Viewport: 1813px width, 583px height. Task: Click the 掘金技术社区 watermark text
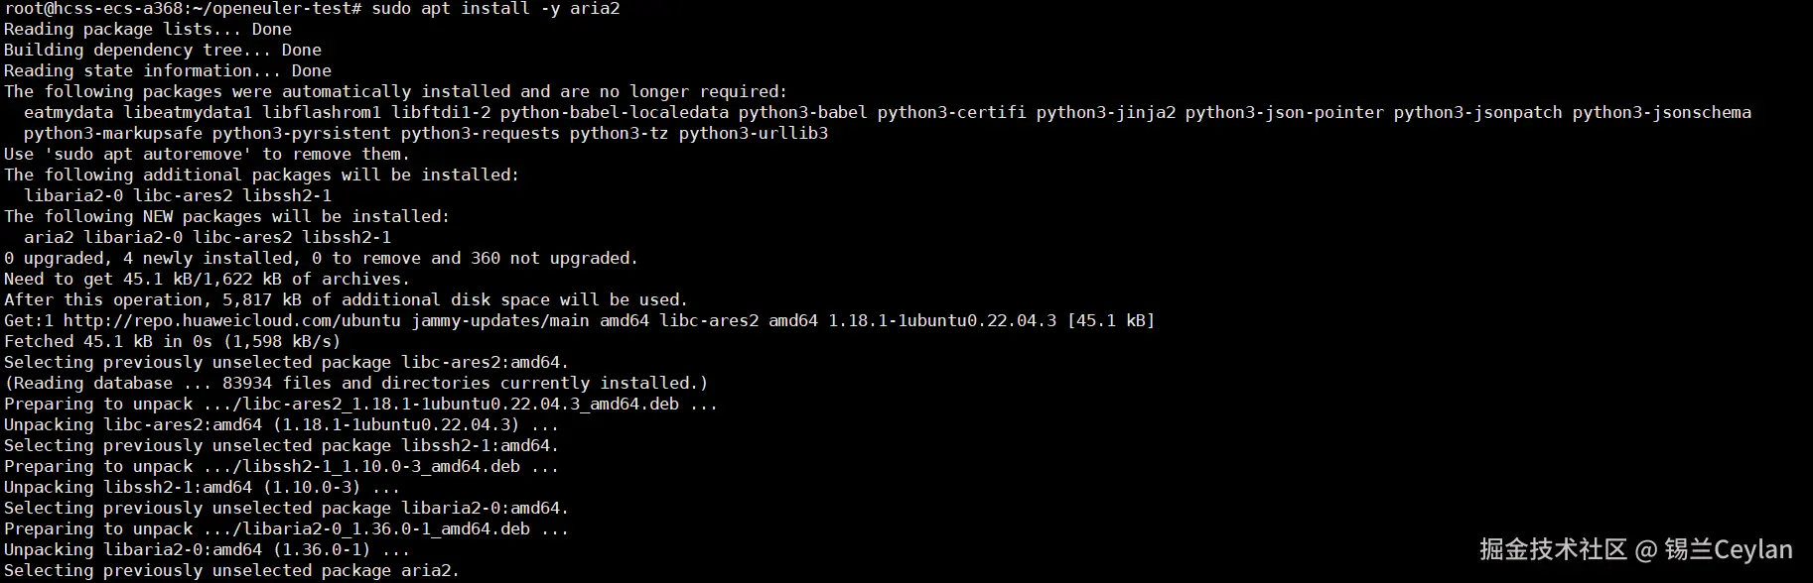click(x=1553, y=549)
